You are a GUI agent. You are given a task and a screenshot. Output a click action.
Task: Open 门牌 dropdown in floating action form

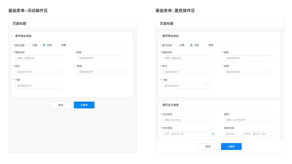[39, 86]
